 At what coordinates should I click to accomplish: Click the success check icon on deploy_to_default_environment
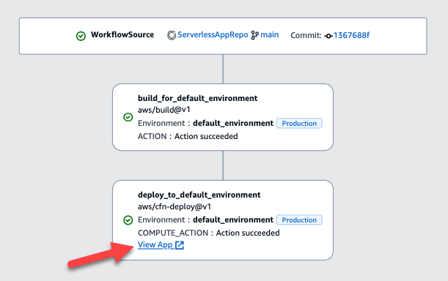(x=128, y=220)
